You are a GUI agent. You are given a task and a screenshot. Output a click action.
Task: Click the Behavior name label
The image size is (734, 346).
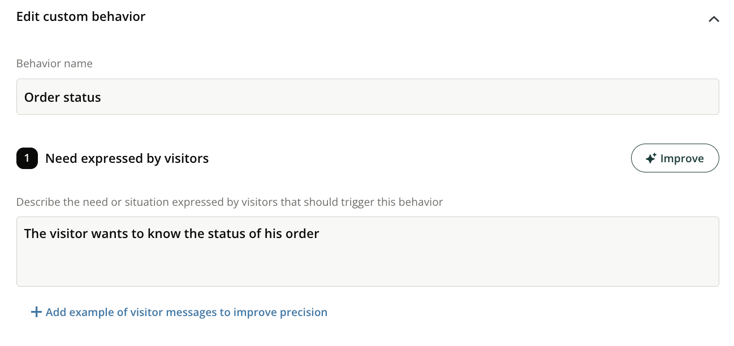point(54,64)
